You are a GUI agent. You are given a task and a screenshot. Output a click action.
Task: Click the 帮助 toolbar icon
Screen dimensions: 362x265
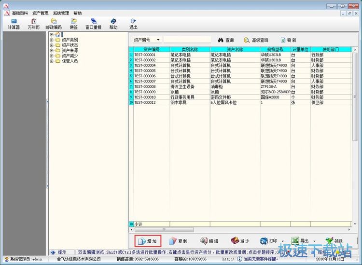pyautogui.click(x=113, y=24)
